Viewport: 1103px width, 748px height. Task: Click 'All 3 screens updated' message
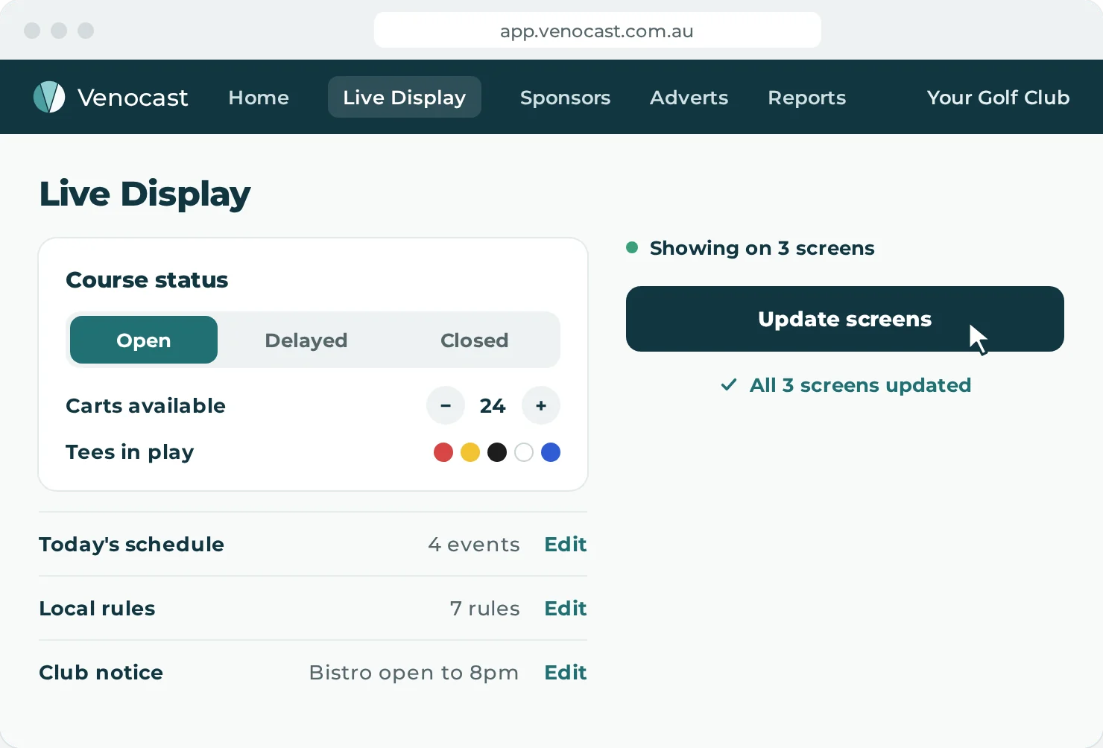click(x=860, y=385)
